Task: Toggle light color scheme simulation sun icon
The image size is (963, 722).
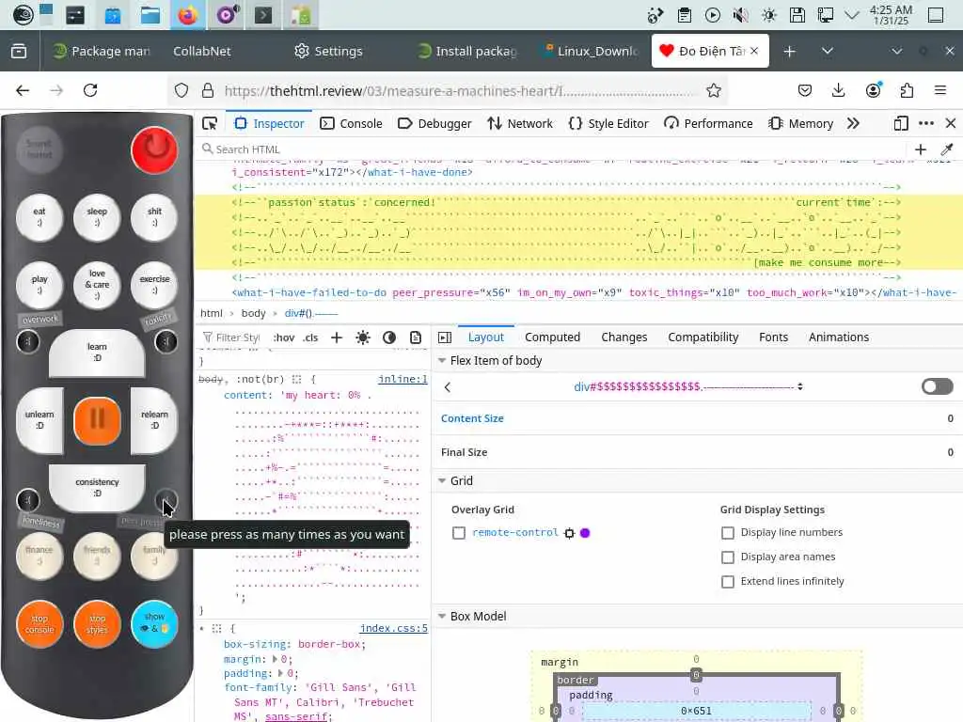Action: pos(363,337)
